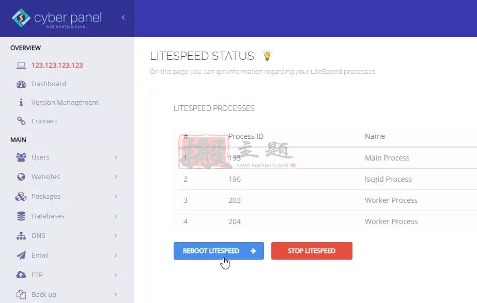The width and height of the screenshot is (477, 303).
Task: Expand the FTP submenu chevron
Action: pyautogui.click(x=116, y=275)
